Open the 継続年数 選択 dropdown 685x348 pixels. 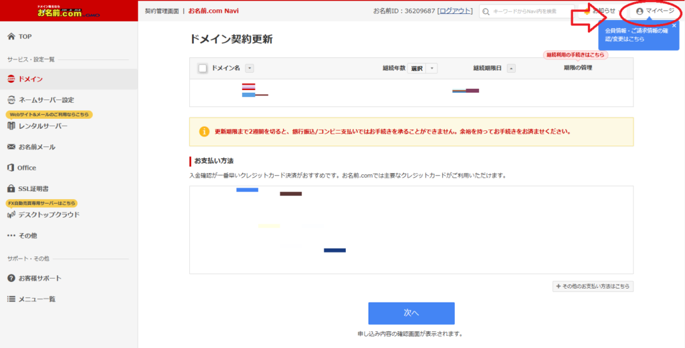tap(422, 68)
